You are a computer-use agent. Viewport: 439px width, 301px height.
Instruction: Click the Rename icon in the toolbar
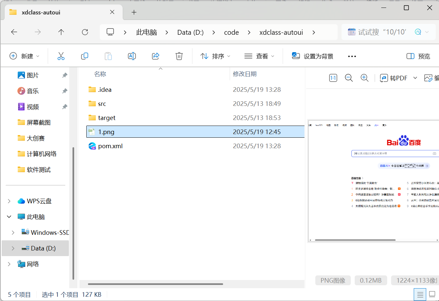[132, 56]
